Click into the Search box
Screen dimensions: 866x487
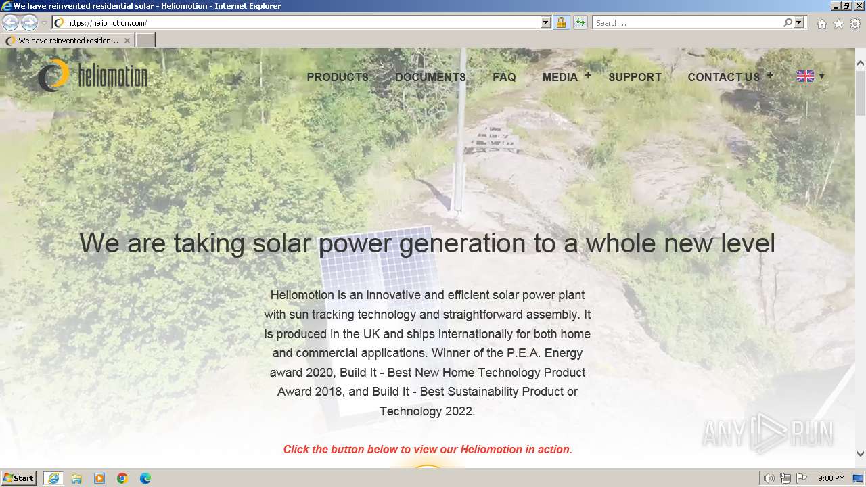coord(687,22)
